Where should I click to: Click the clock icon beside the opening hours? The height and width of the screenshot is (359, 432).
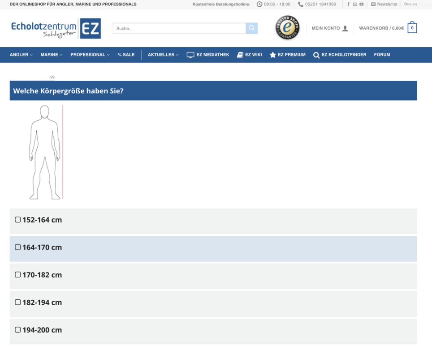259,4
